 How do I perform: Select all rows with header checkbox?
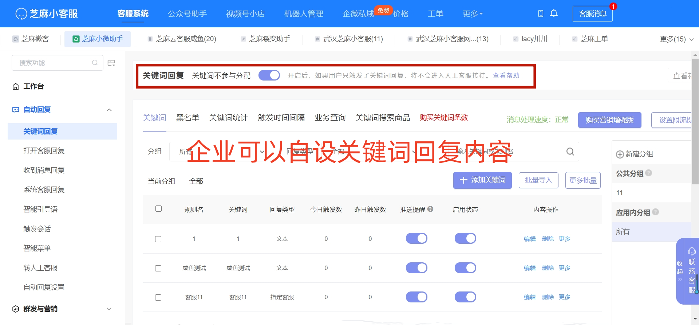[x=158, y=209]
